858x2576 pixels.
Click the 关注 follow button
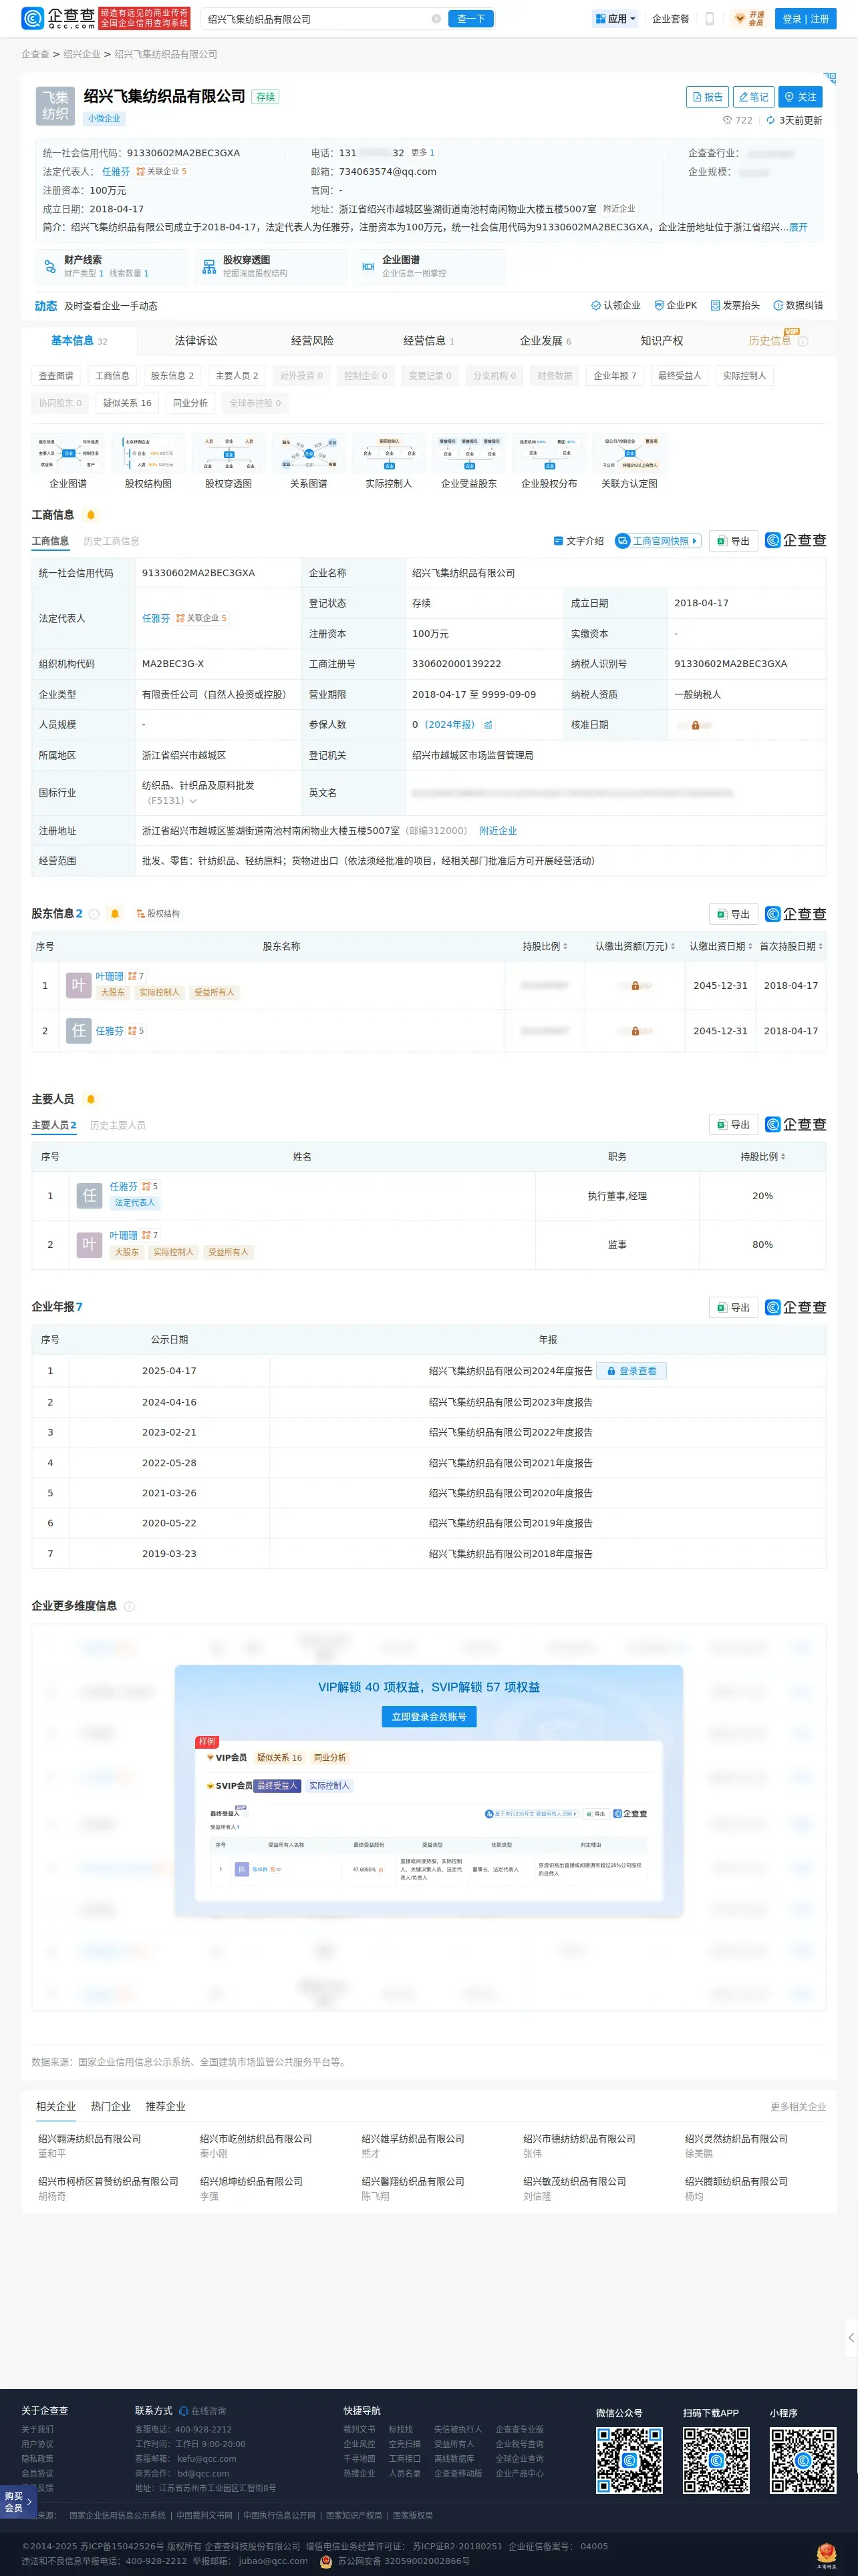(x=800, y=97)
